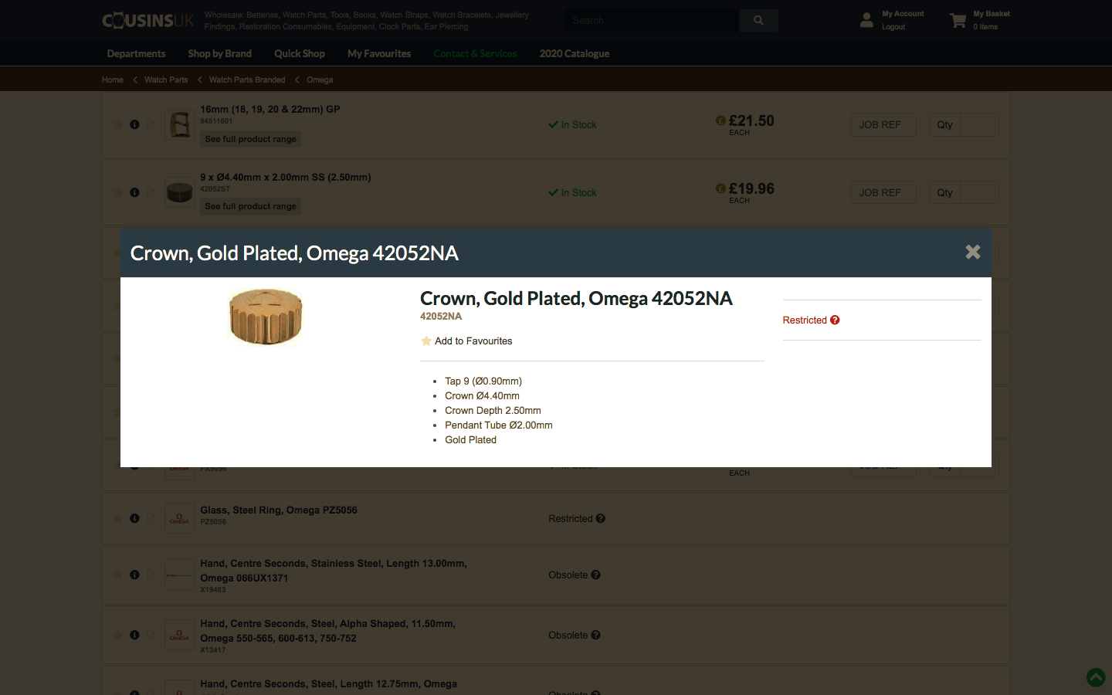Open the 2020 Catalogue menu item

(x=574, y=53)
